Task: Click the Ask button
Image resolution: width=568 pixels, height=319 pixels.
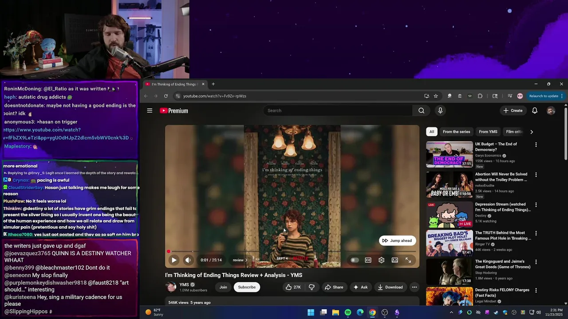Action: coord(360,287)
